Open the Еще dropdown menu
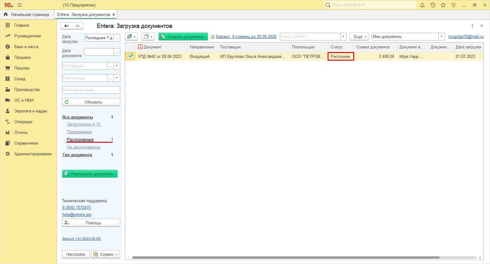 tap(359, 37)
